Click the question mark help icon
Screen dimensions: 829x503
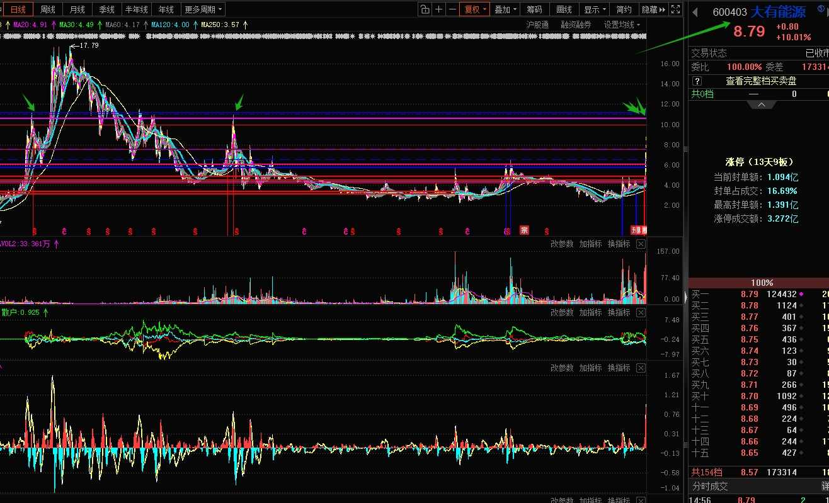tap(697, 81)
